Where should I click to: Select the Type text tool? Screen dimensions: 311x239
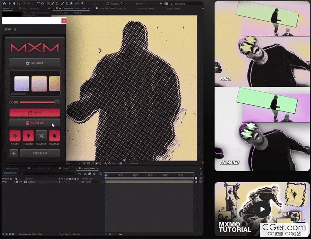point(57,4)
